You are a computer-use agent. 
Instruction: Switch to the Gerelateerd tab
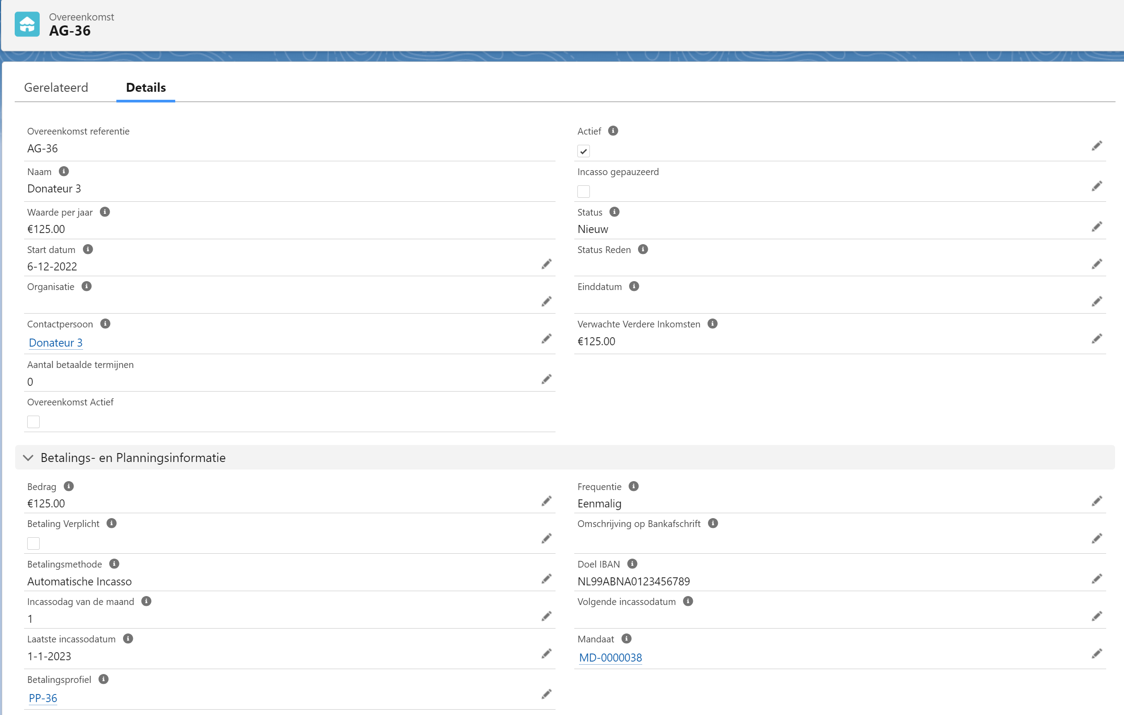(56, 88)
